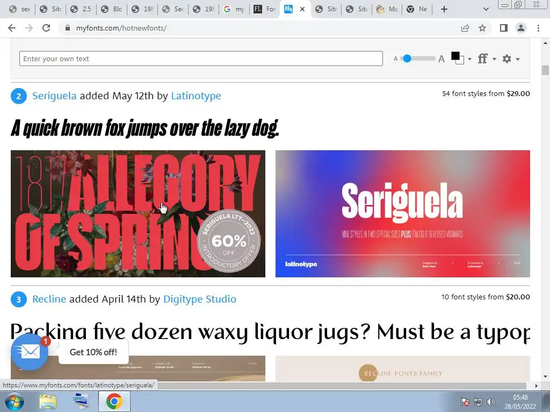The width and height of the screenshot is (550, 412).
Task: Open the Seriguela font link
Action: (54, 95)
